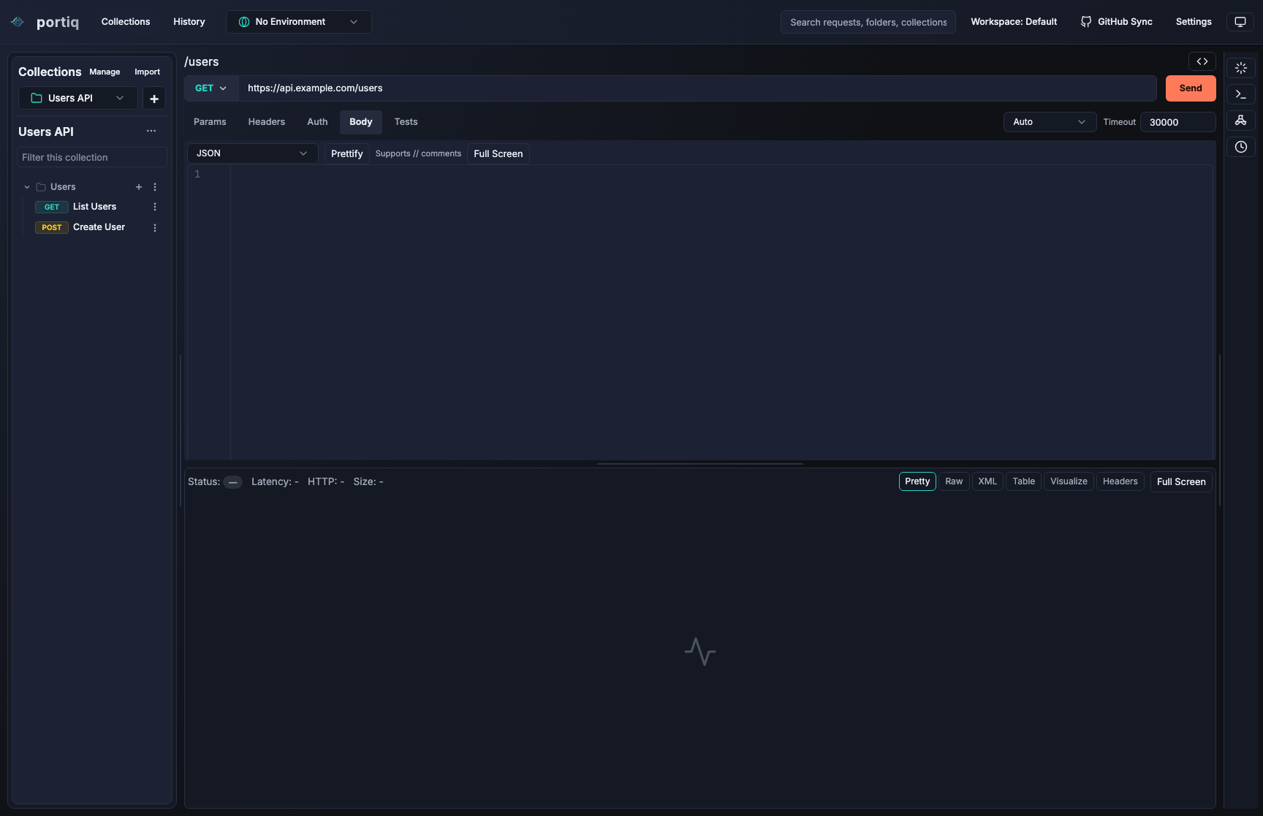Image resolution: width=1263 pixels, height=816 pixels.
Task: Open body editor Full Screen
Action: point(498,153)
